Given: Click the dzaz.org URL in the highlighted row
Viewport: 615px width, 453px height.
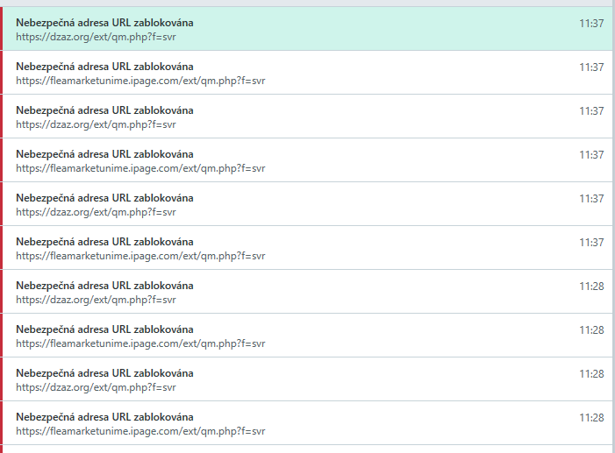Looking at the screenshot, I should (x=96, y=37).
